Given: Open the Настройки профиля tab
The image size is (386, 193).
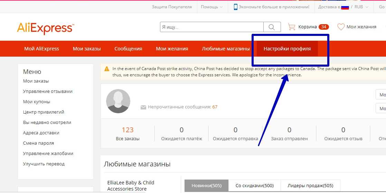Looking at the screenshot, I should pos(287,49).
